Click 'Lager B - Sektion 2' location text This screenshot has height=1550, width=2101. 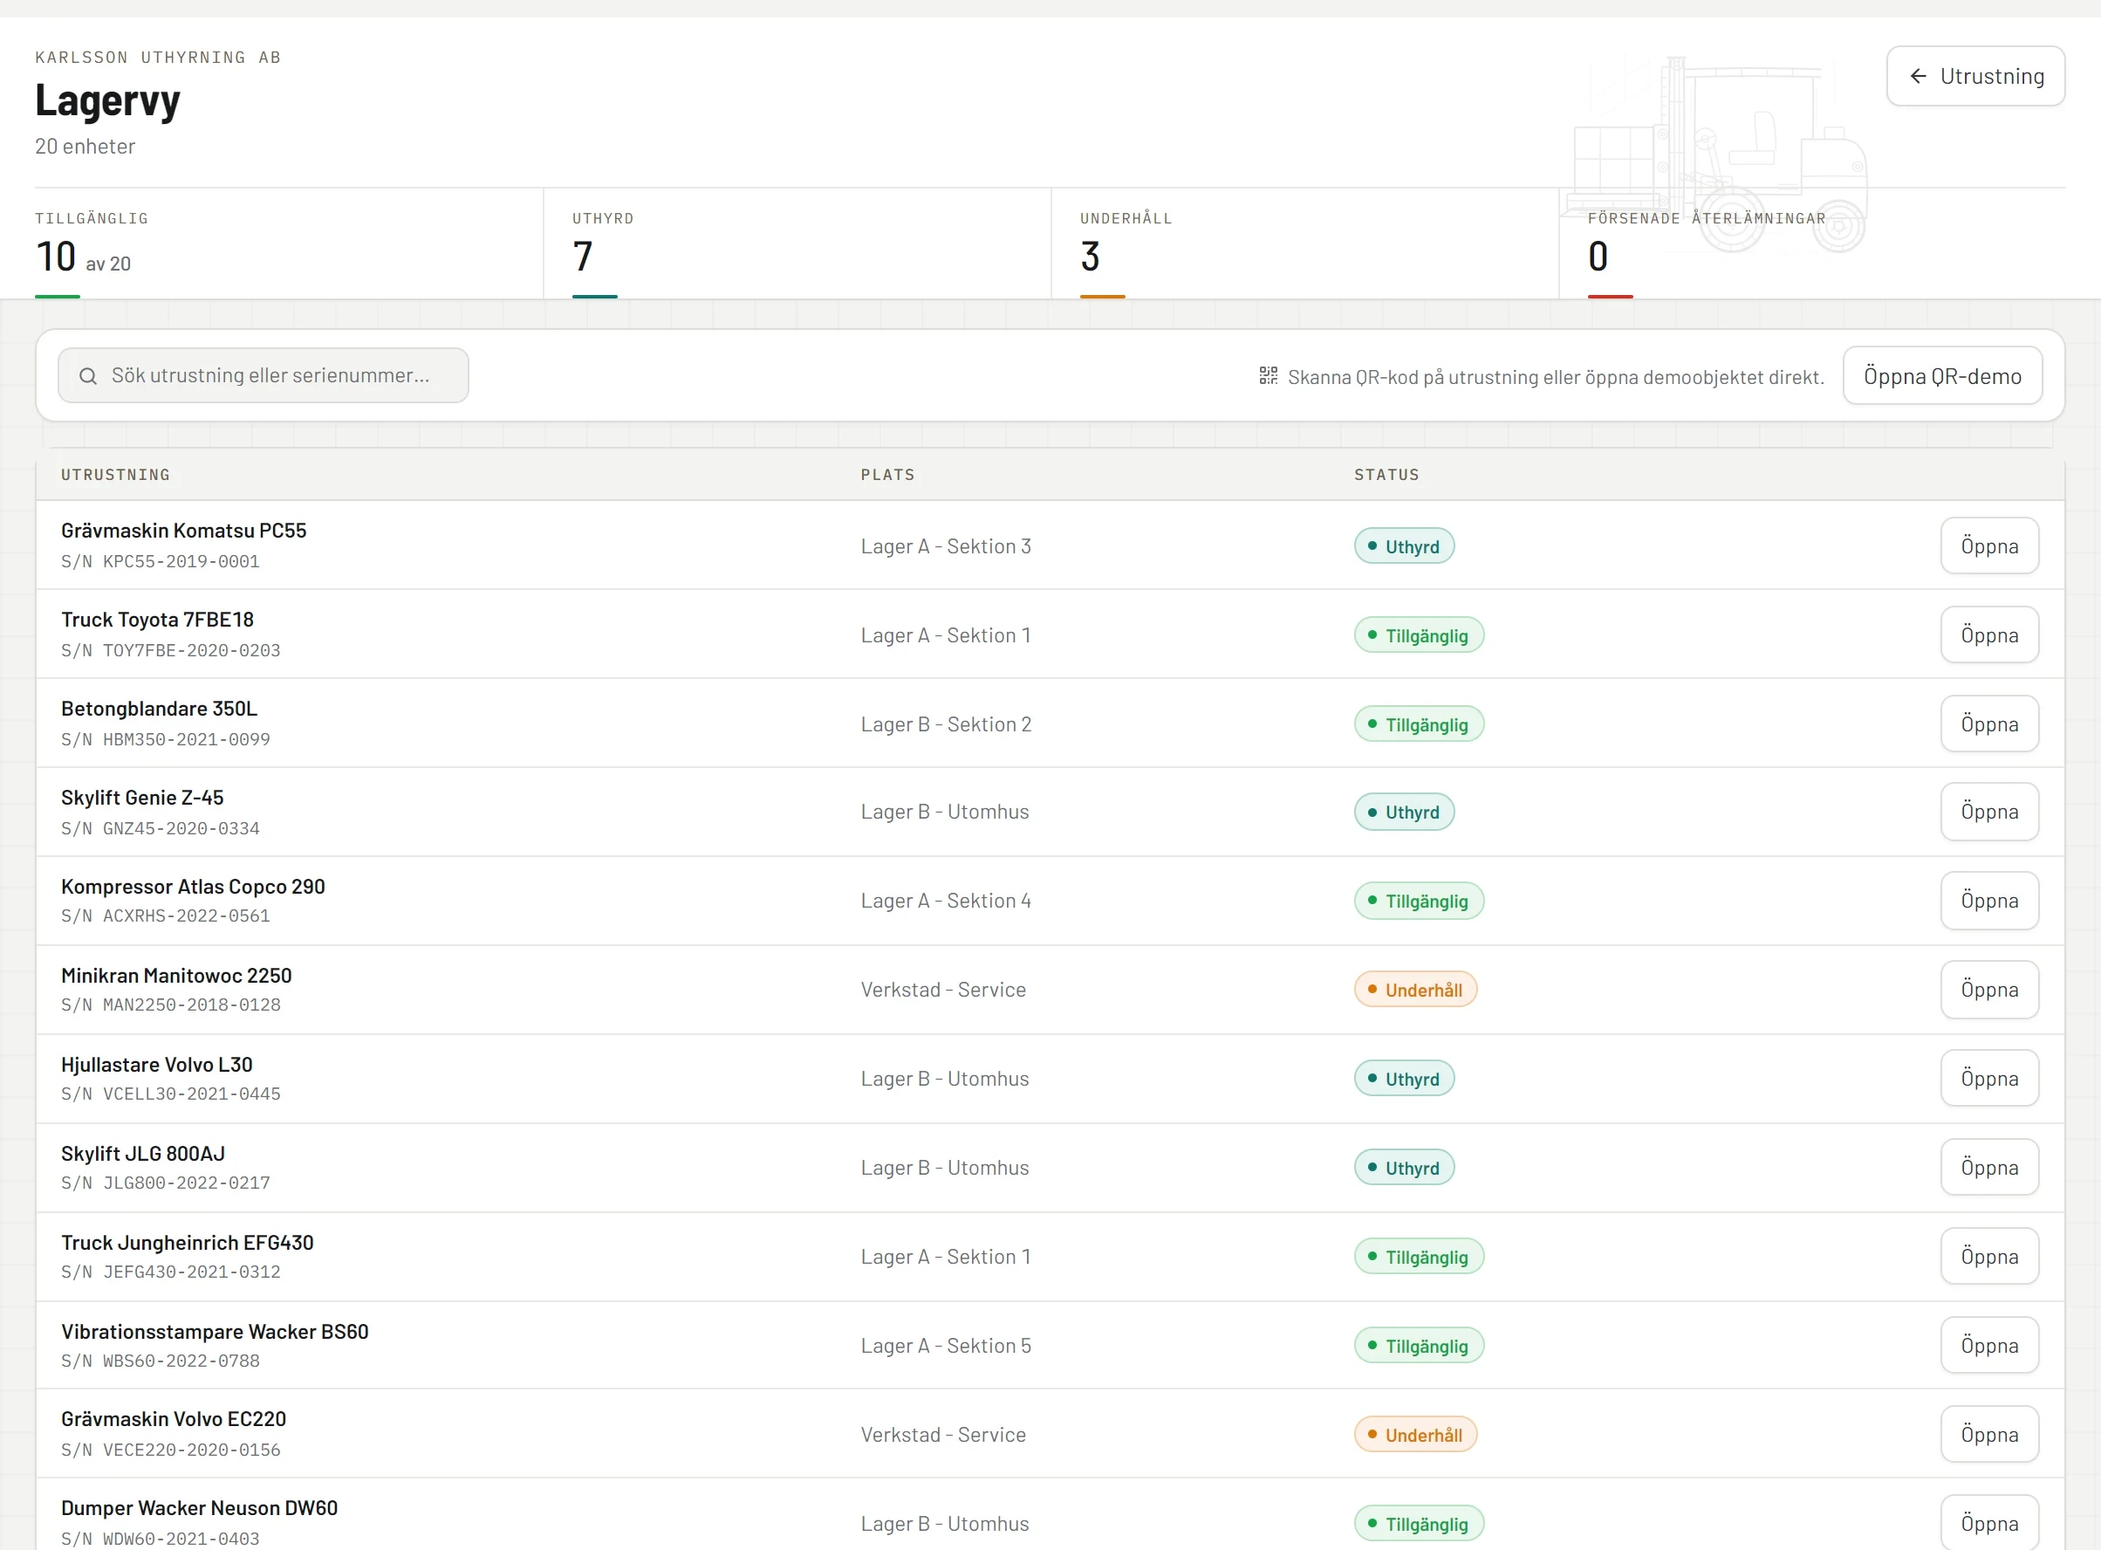point(946,724)
